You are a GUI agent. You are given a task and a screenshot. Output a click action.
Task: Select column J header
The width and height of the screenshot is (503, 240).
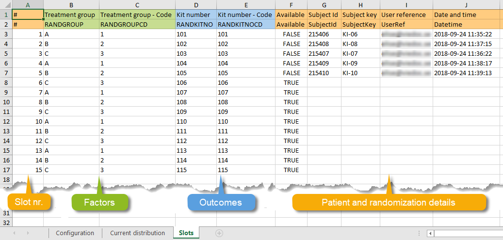[x=466, y=4]
